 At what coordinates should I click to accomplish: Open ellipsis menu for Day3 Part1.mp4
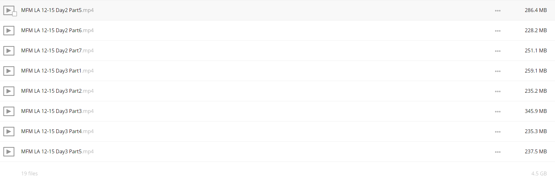click(x=498, y=71)
